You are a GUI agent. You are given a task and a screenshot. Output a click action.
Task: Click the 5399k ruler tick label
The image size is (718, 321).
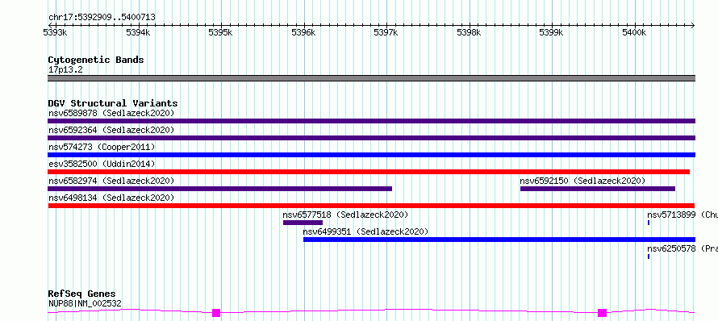click(551, 32)
